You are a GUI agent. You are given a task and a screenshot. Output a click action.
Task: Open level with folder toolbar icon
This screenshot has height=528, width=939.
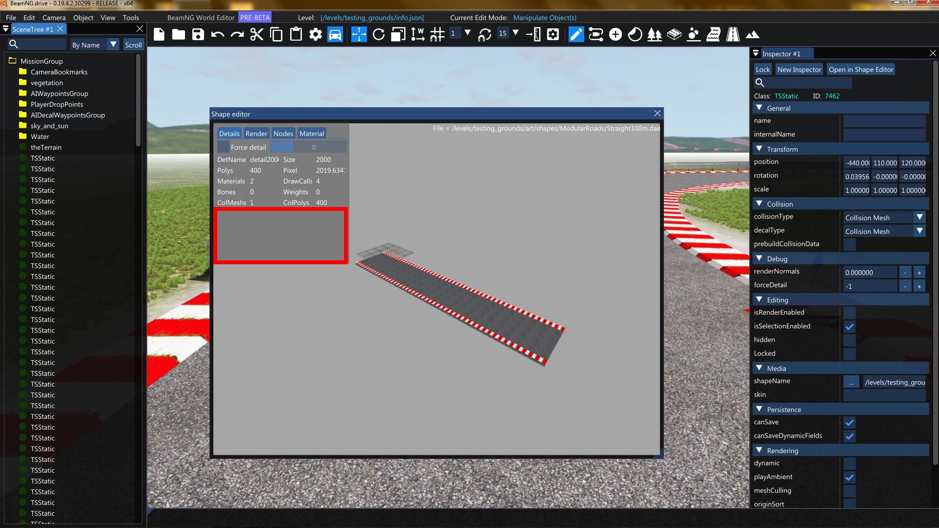click(x=179, y=34)
